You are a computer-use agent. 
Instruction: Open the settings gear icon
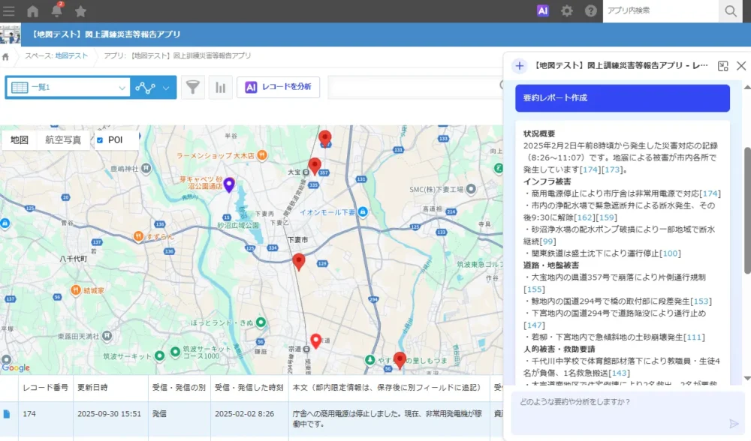[567, 10]
